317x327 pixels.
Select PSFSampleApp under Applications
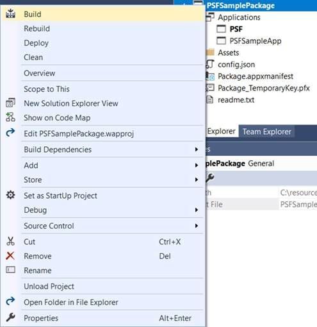pyautogui.click(x=256, y=41)
